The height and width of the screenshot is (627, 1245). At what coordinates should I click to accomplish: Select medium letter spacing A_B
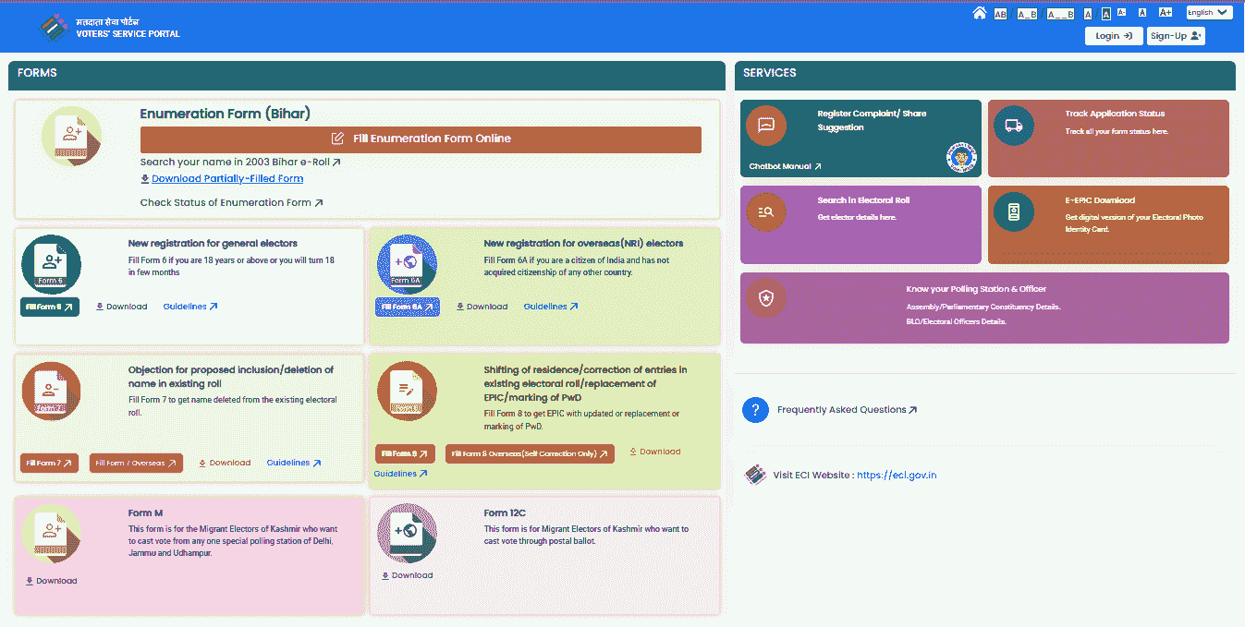(1027, 14)
